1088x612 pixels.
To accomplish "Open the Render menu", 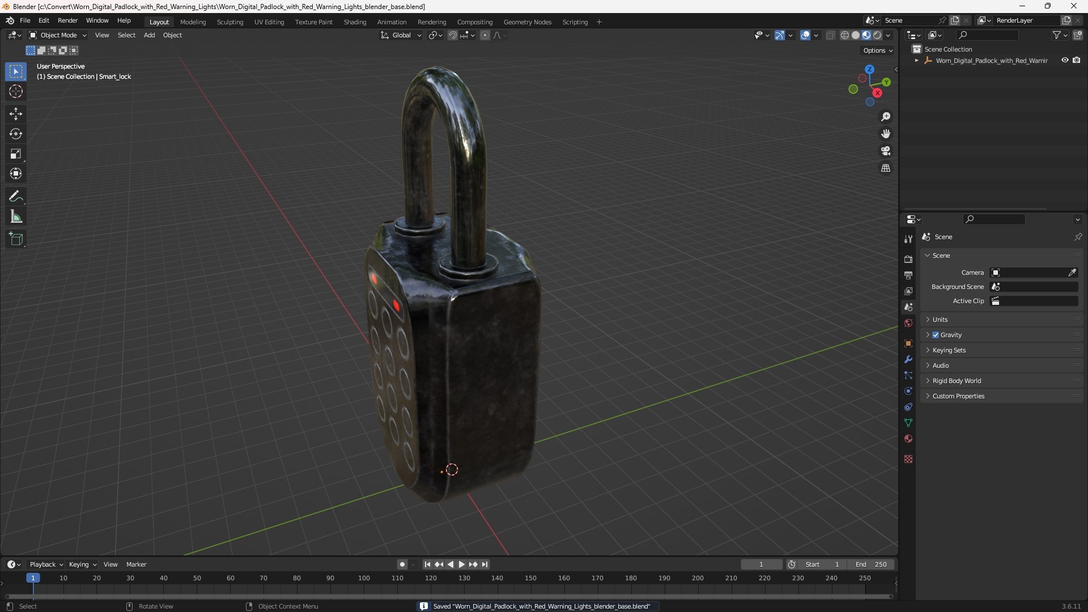I will [x=67, y=20].
